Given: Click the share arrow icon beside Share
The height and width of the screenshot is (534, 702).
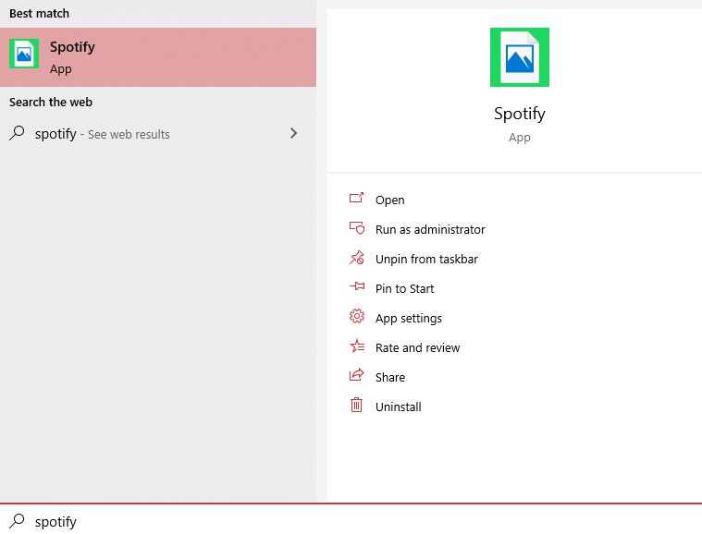Looking at the screenshot, I should 356,375.
